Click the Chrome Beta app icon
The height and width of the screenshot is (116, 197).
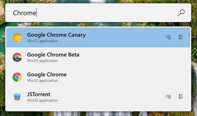tap(17, 57)
